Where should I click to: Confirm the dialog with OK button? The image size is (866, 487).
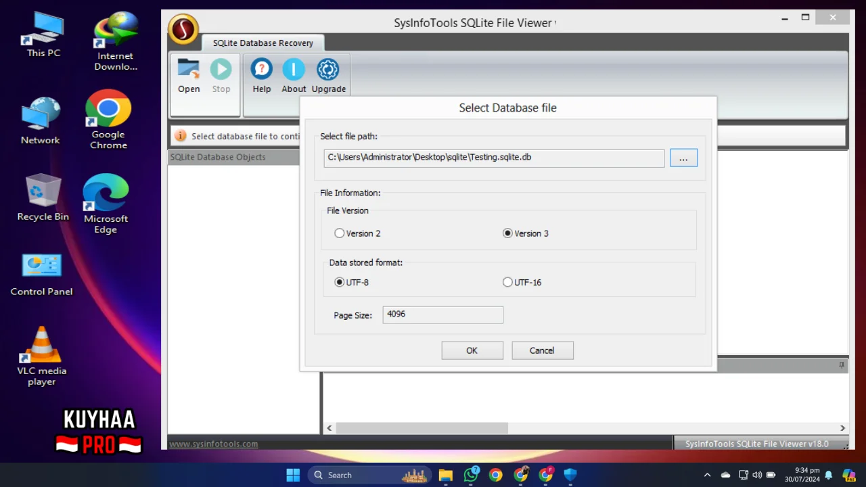pyautogui.click(x=472, y=350)
